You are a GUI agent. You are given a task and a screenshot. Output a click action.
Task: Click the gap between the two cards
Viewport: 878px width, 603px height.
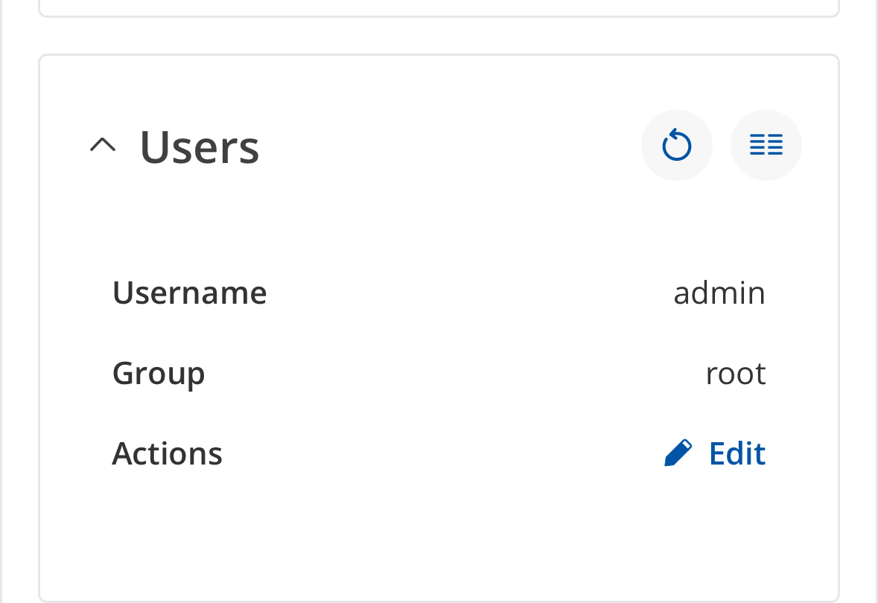(x=439, y=36)
